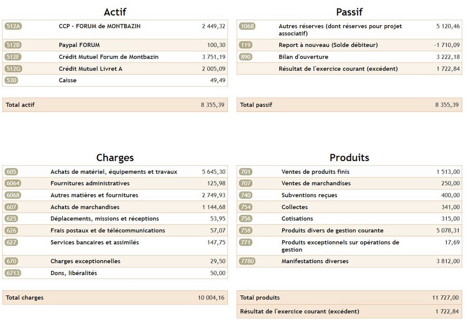The width and height of the screenshot is (466, 324).
Task: Click the Cotisations row label
Action: [297, 219]
